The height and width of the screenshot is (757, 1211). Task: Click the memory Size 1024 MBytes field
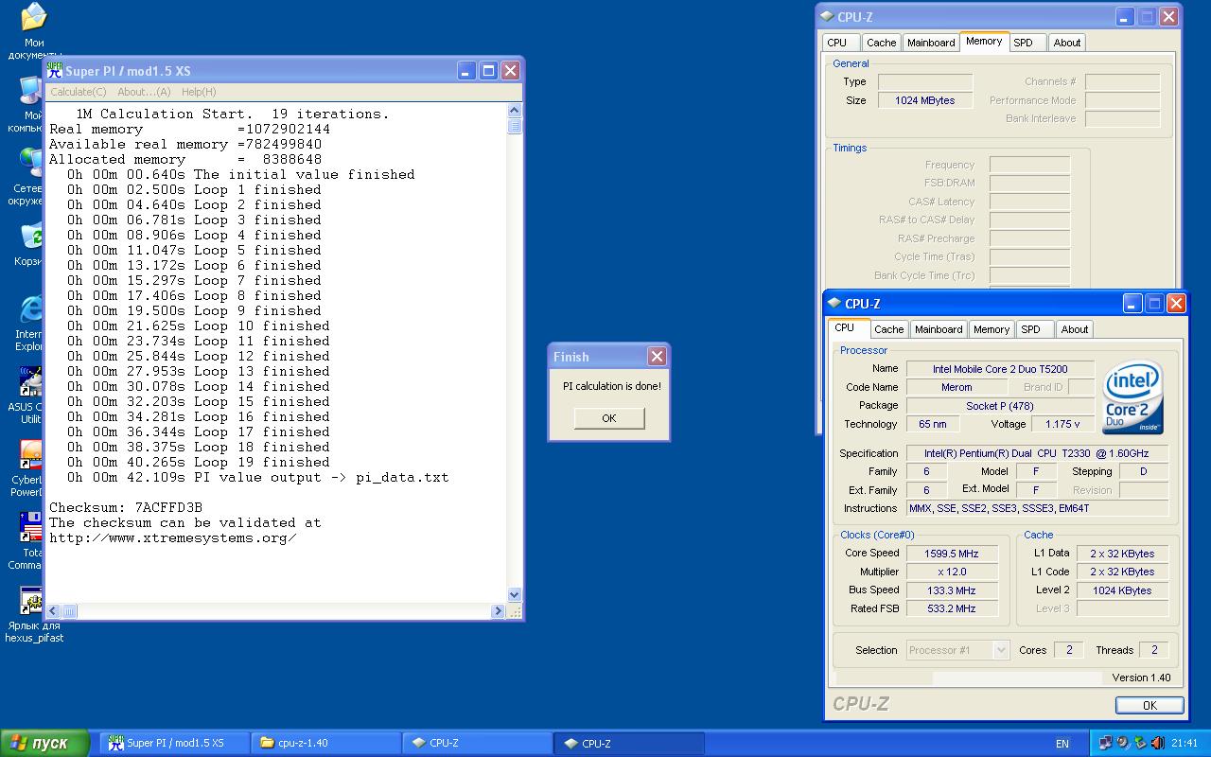click(x=925, y=100)
